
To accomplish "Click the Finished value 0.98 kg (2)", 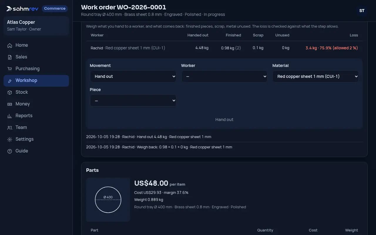I will tap(231, 48).
